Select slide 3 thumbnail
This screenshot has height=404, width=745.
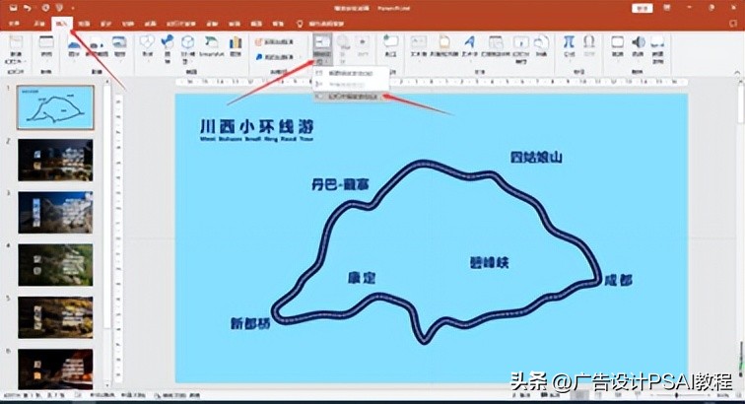point(55,213)
